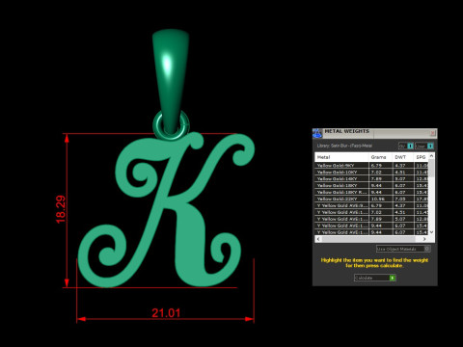
Task: Click the horizontal scrollbar track
Action: coord(368,239)
